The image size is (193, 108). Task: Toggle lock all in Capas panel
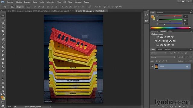coord(166,61)
